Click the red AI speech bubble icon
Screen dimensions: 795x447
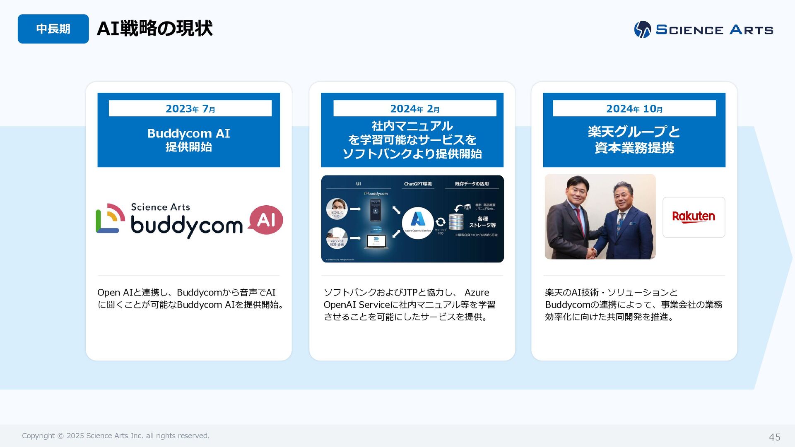coord(266,220)
